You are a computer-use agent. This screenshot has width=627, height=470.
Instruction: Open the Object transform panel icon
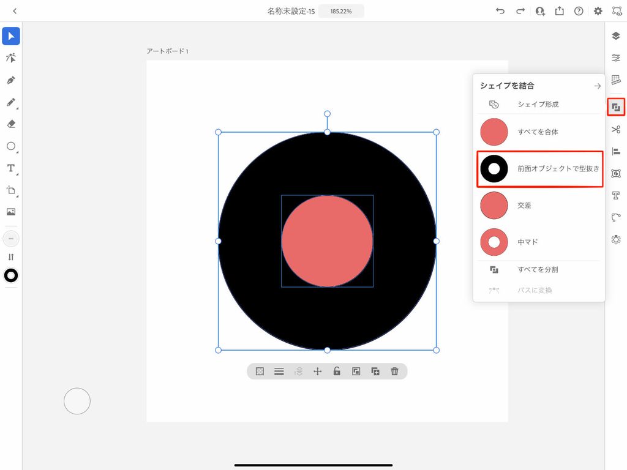coord(616,173)
